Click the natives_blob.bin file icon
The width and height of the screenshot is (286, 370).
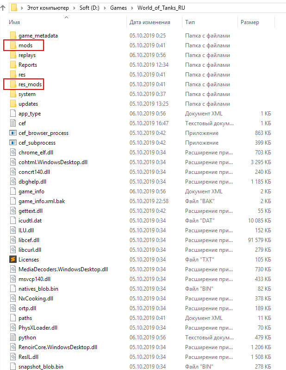(x=13, y=288)
